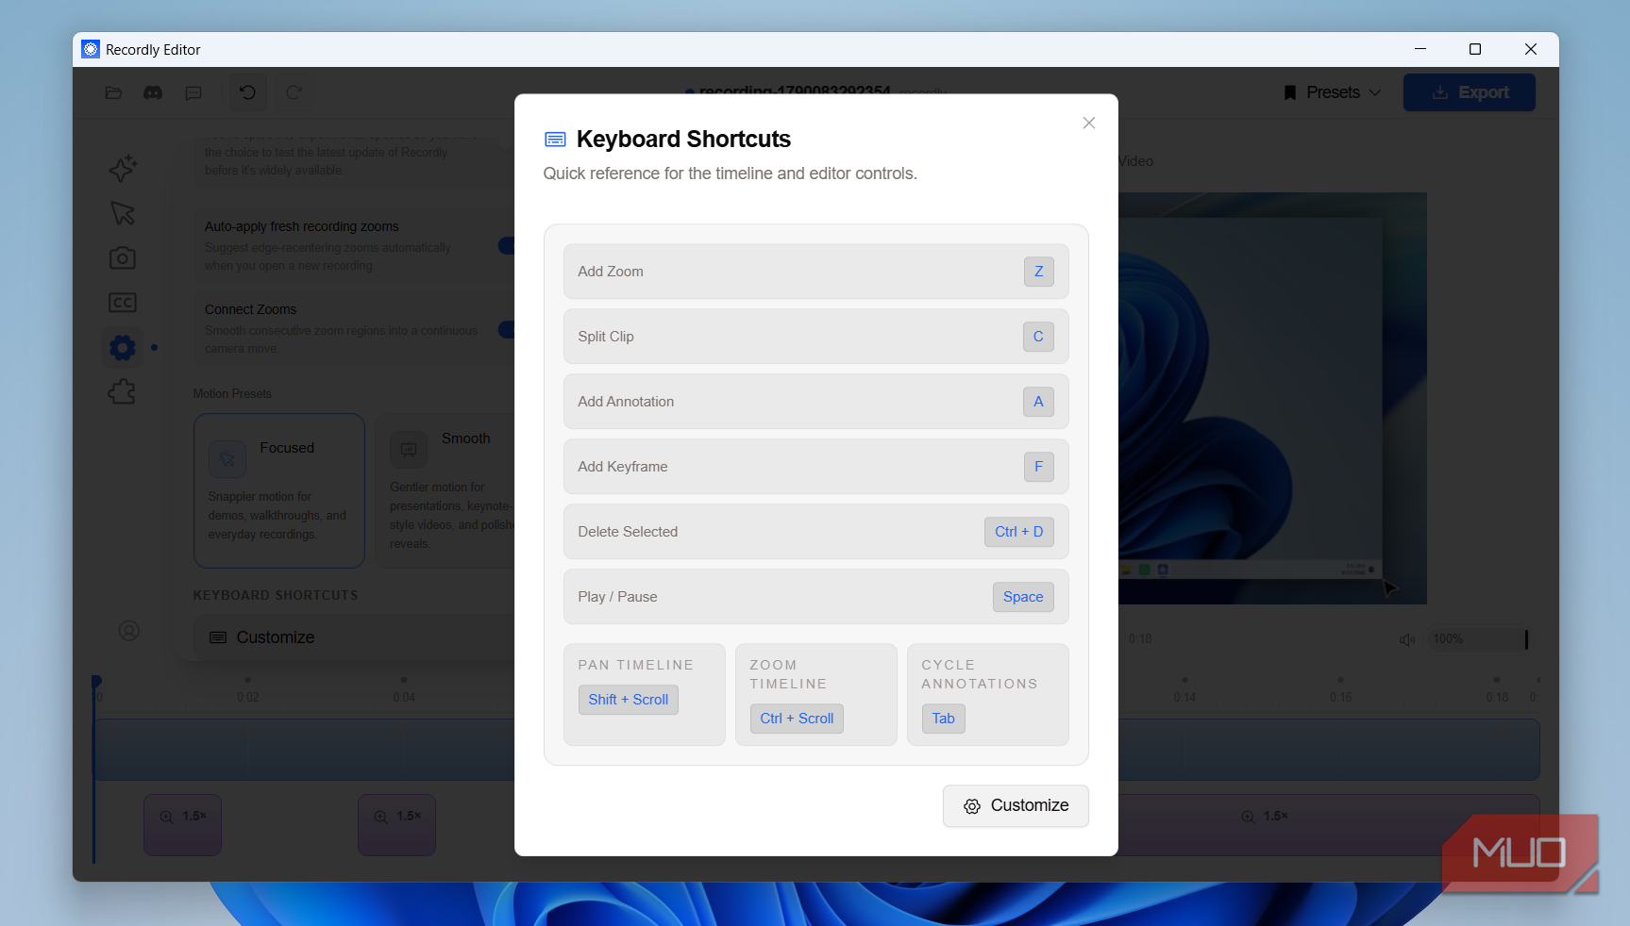Click Customize under Keyboard Shortcuts in the sidebar panel
The image size is (1630, 926).
pos(355,637)
